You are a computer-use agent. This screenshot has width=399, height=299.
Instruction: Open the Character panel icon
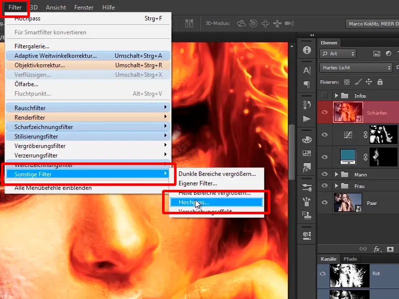pos(307,70)
